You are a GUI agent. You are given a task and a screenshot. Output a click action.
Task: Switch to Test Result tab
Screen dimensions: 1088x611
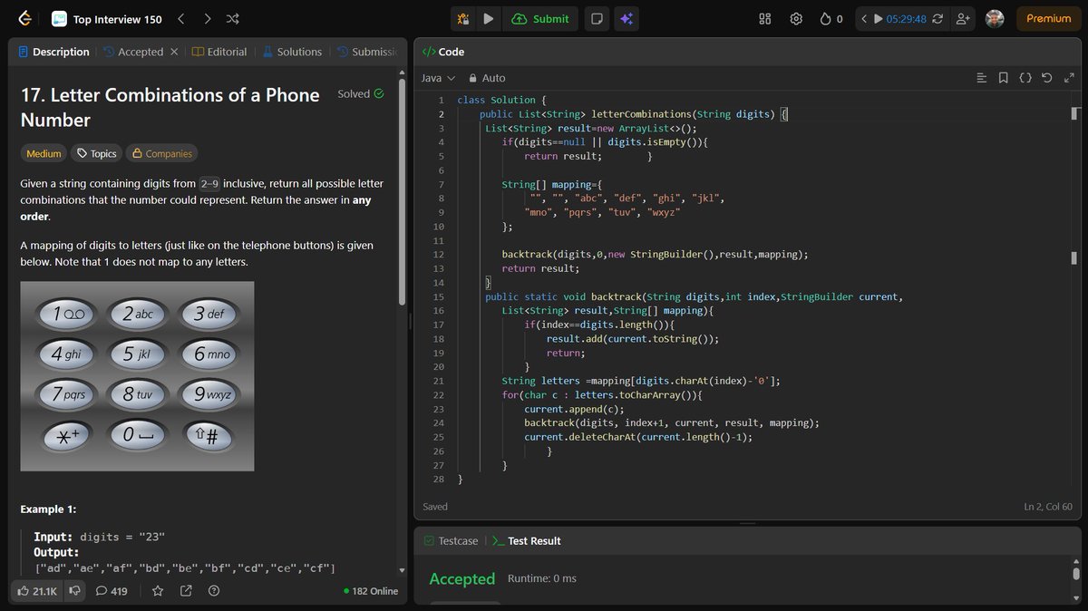click(x=526, y=540)
